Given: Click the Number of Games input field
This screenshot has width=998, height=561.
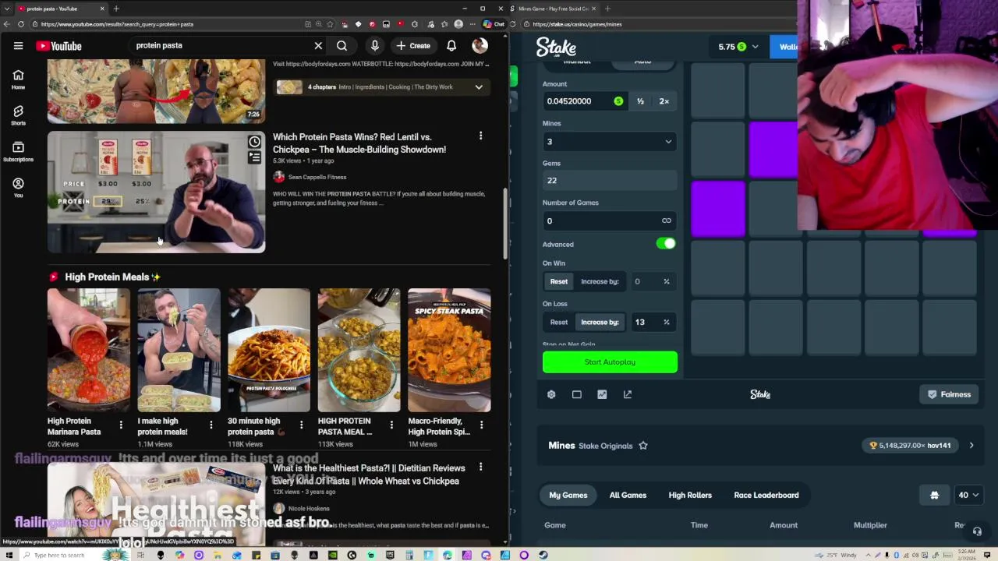Looking at the screenshot, I should (x=610, y=221).
